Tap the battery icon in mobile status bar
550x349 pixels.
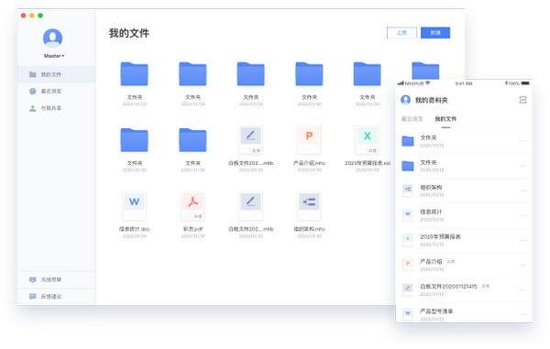pos(525,83)
